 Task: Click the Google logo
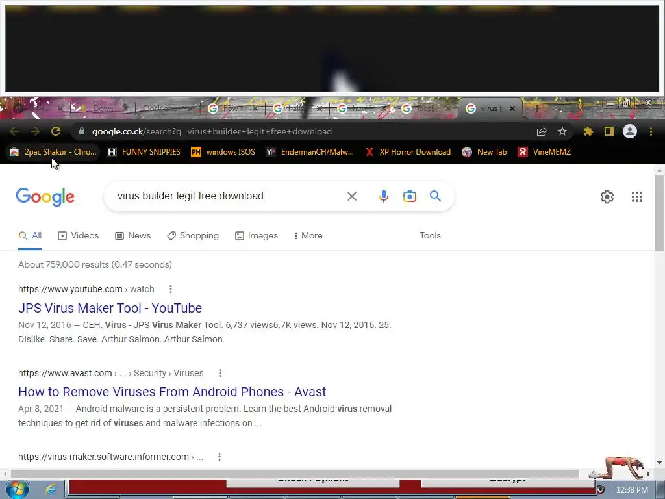point(45,197)
